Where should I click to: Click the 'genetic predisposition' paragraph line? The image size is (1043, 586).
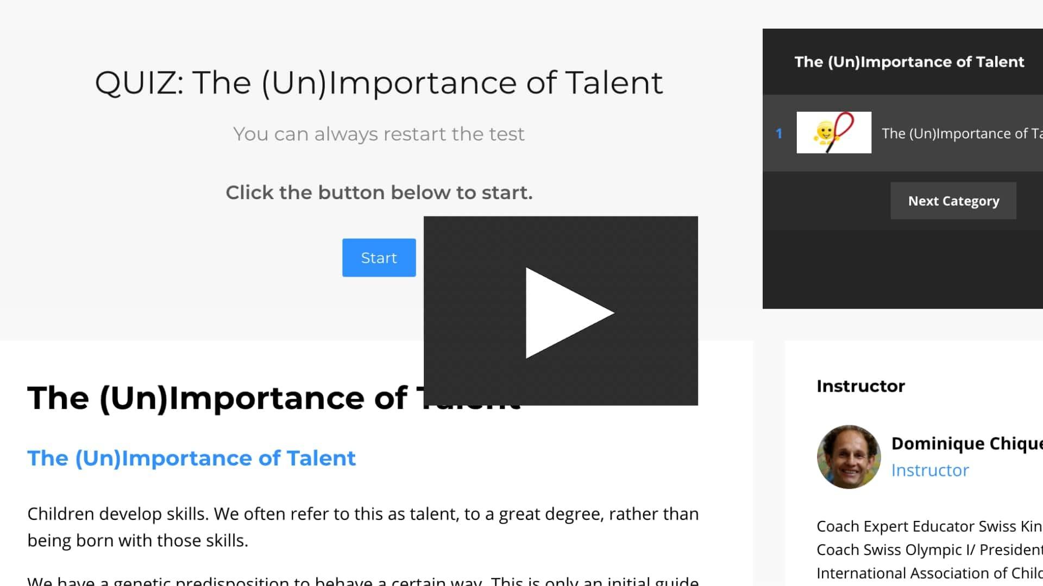click(x=362, y=581)
